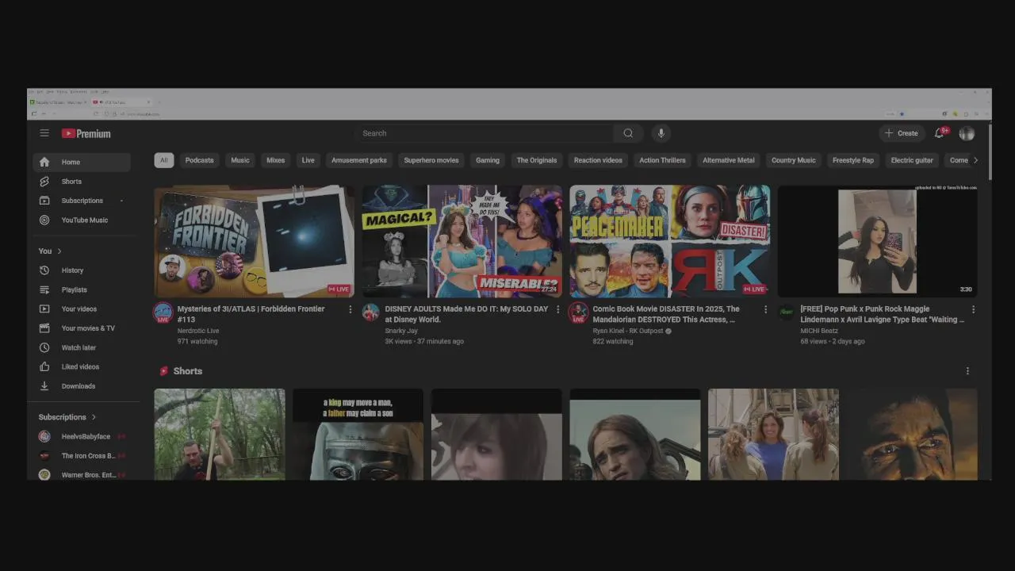Open the HeelvsBabyface subscription
Image resolution: width=1015 pixels, height=571 pixels.
(82, 436)
